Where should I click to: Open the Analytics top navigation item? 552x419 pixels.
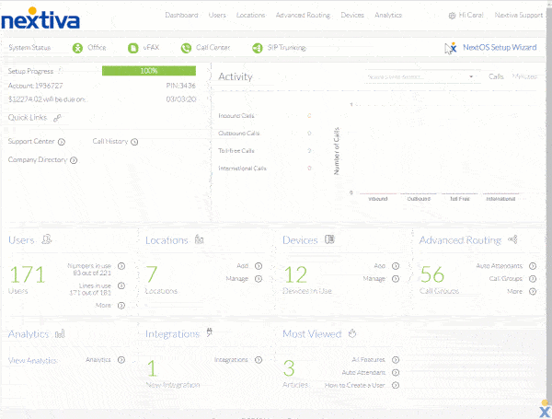tap(388, 15)
